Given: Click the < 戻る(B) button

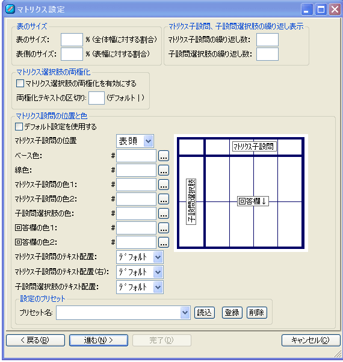Looking at the screenshot, I should pyautogui.click(x=36, y=340).
